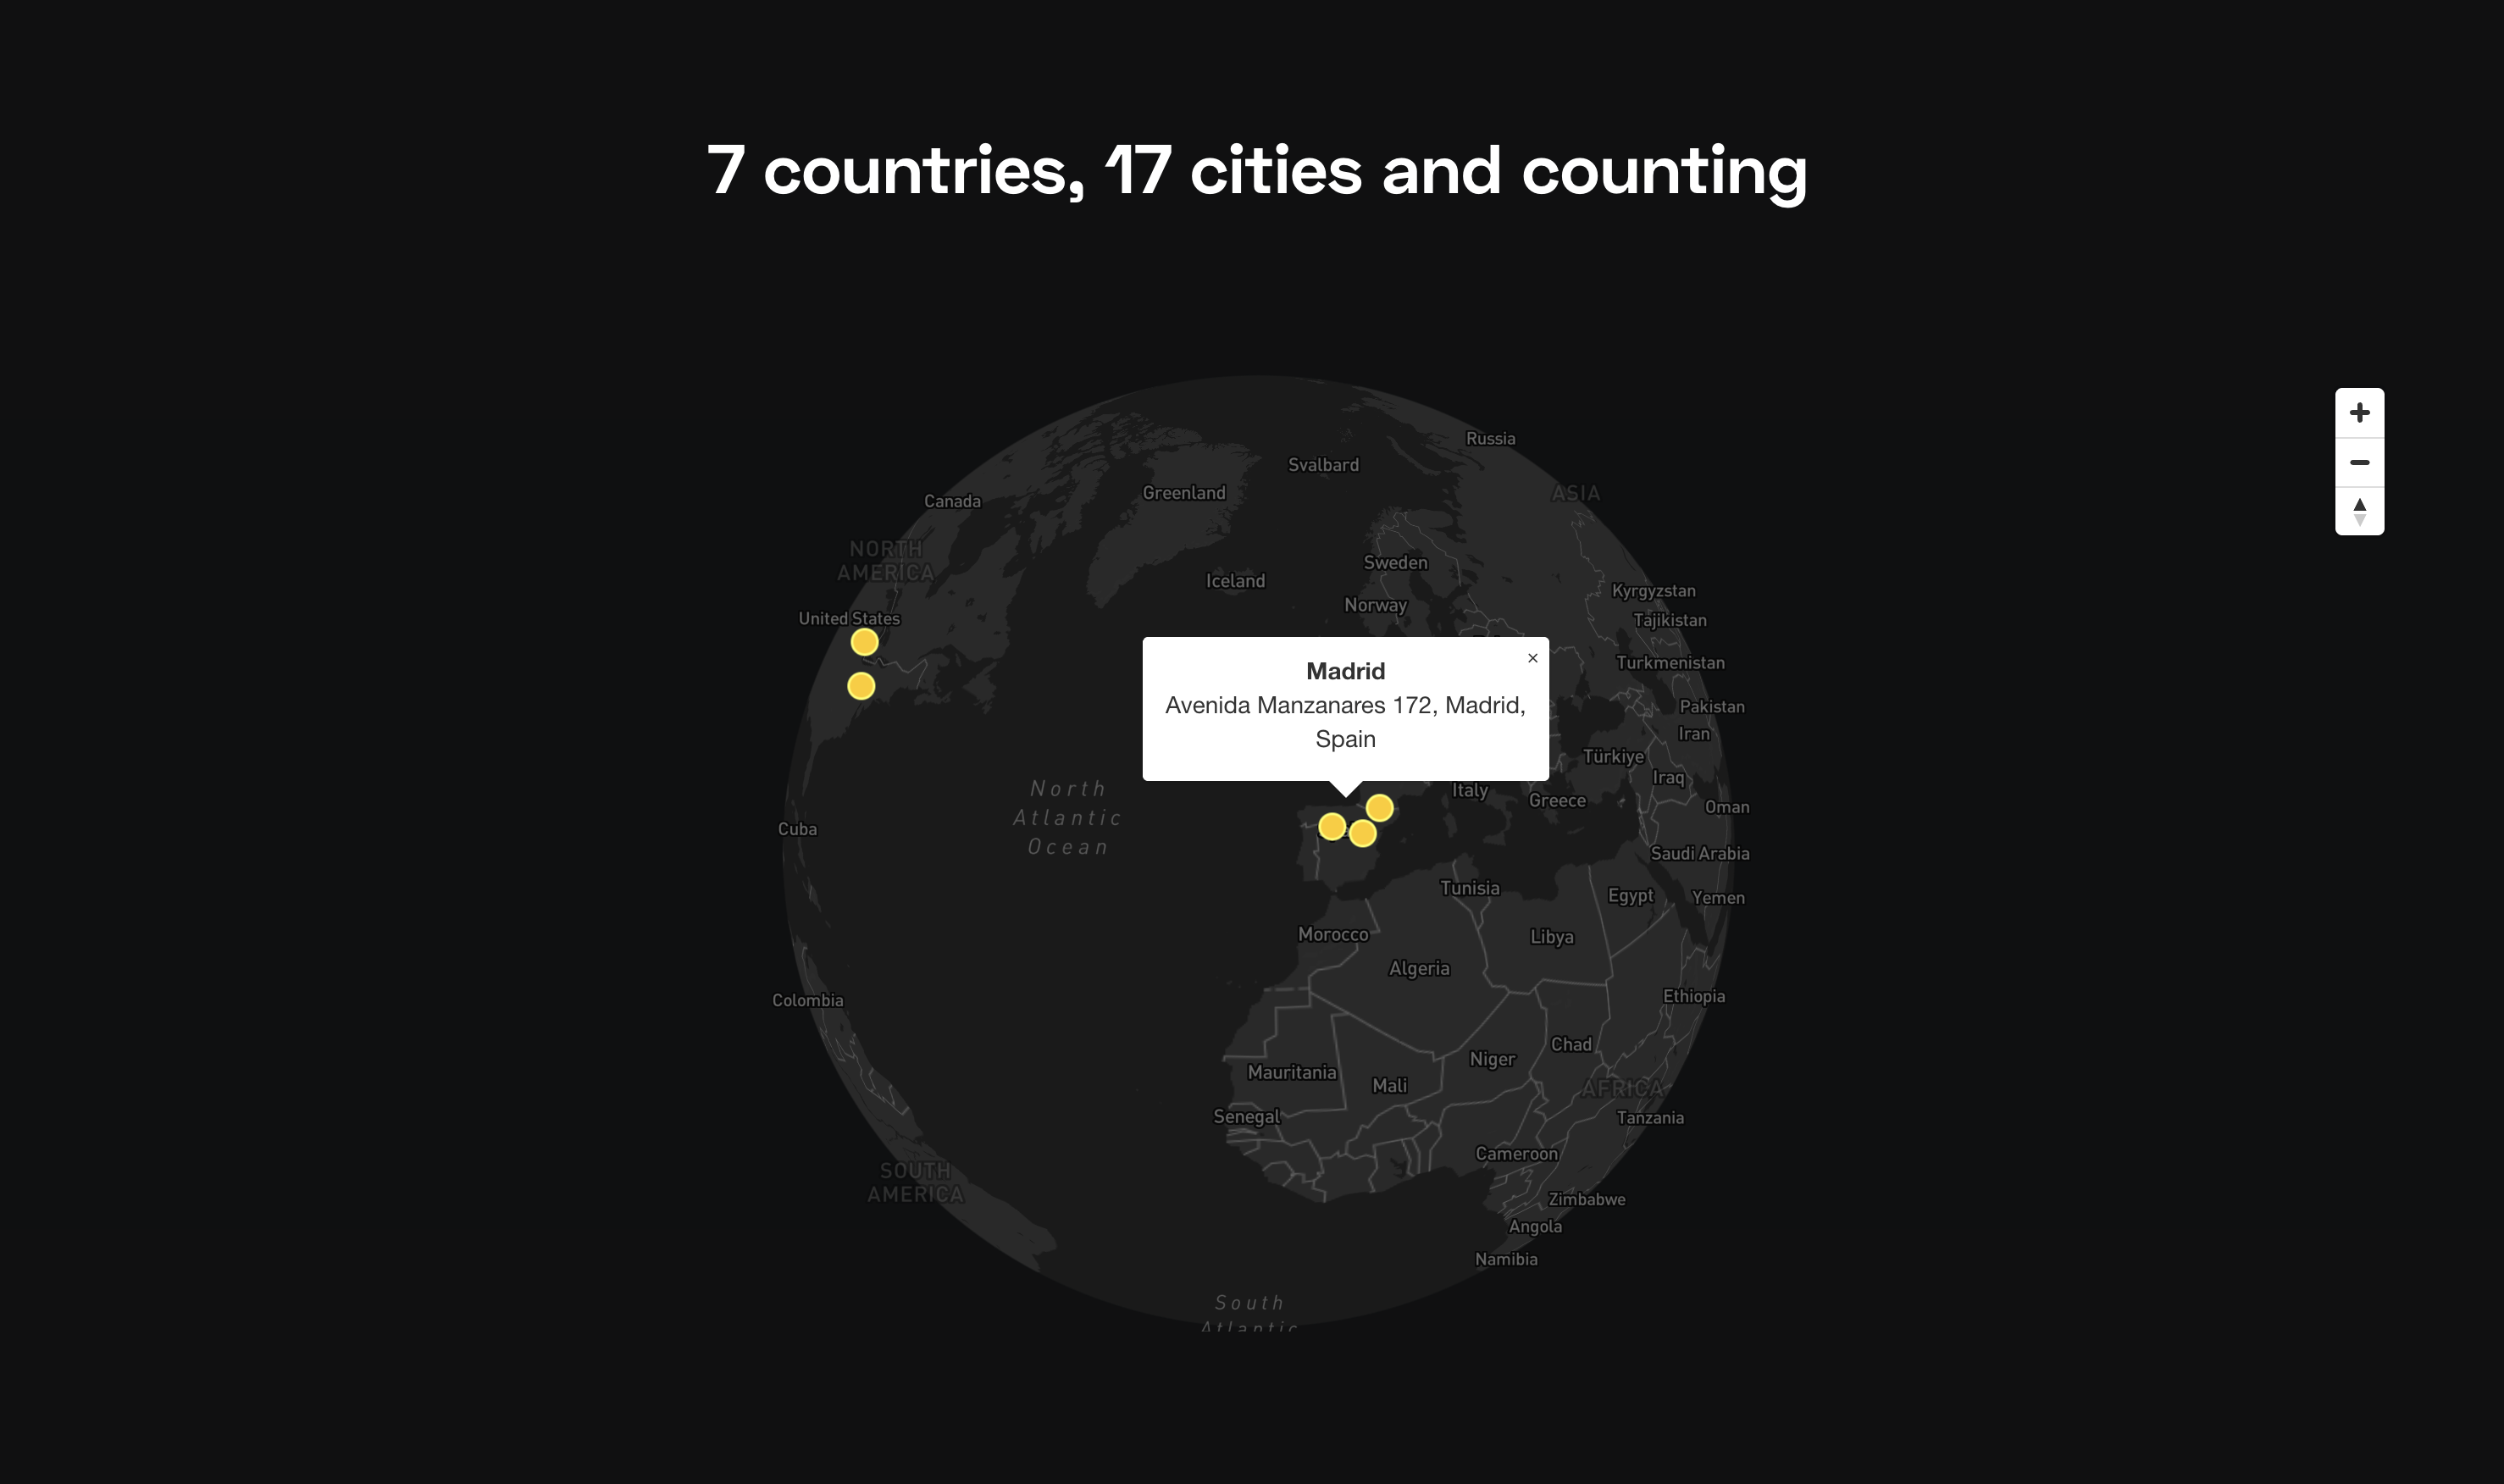Click the Greenland label on the globe
The width and height of the screenshot is (2504, 1484).
click(1184, 493)
